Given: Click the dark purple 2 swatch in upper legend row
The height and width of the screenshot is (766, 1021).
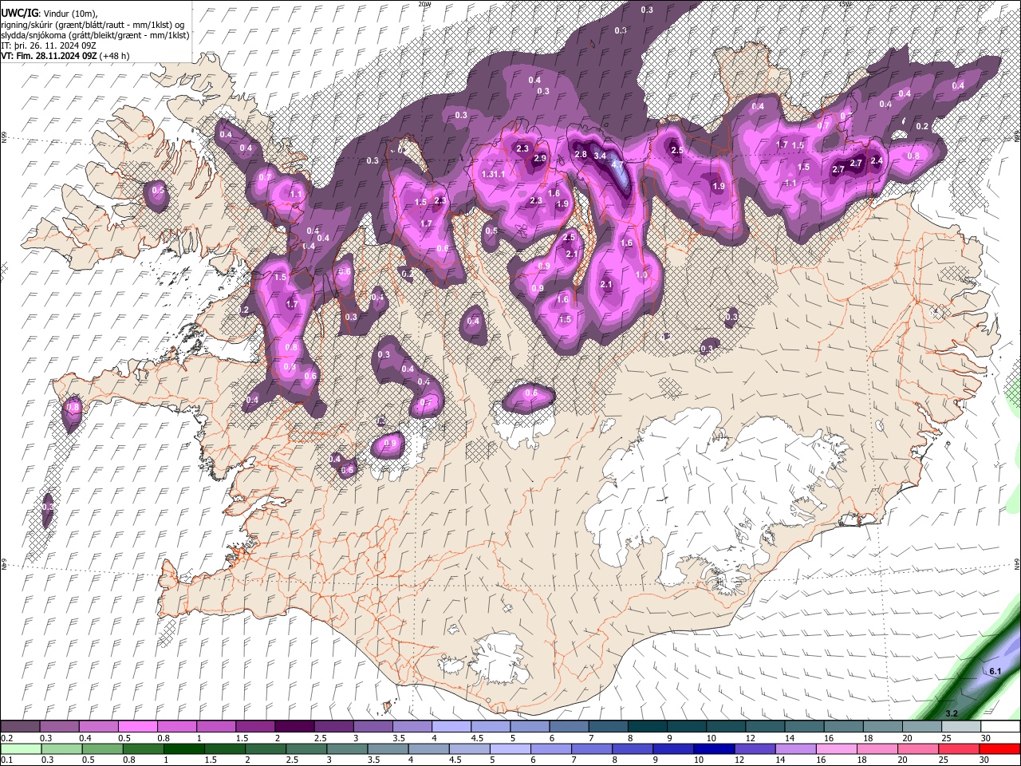Looking at the screenshot, I should [294, 727].
